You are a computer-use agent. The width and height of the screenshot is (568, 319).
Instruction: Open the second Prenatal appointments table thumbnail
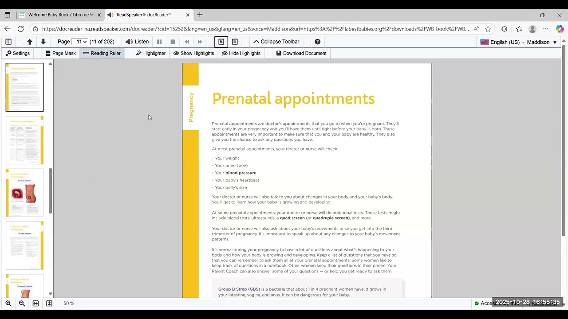[x=24, y=140]
